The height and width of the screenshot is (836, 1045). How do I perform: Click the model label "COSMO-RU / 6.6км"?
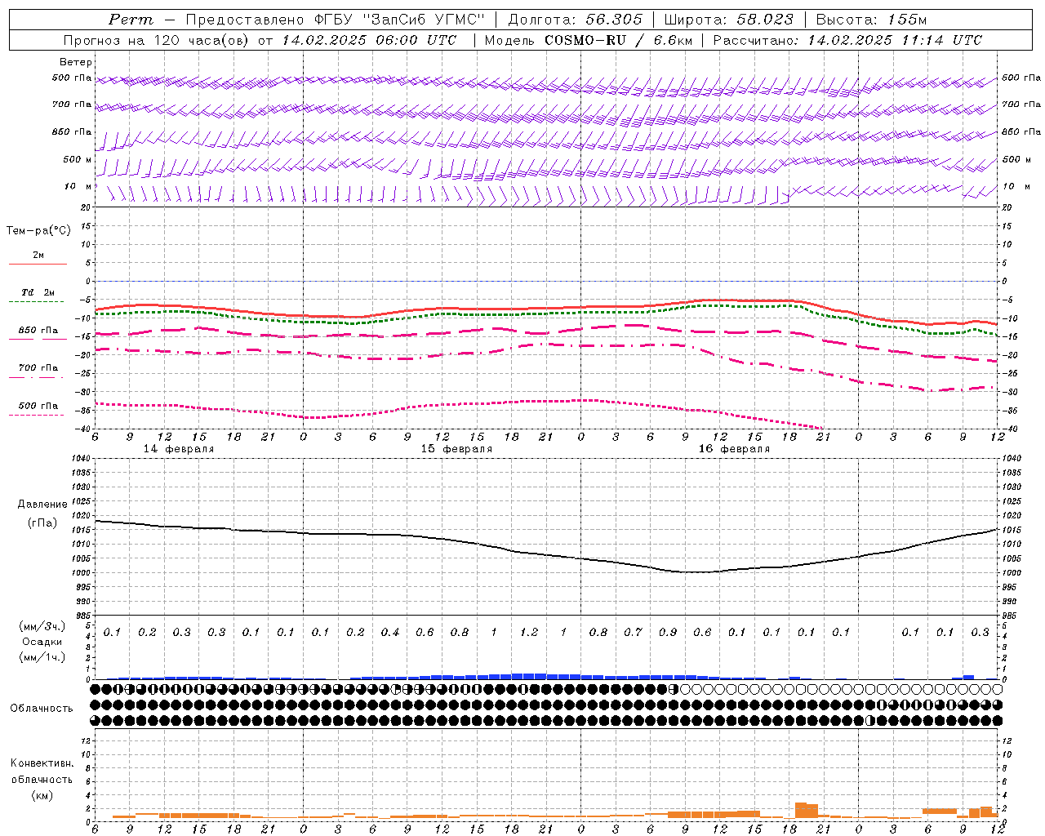pyautogui.click(x=618, y=40)
